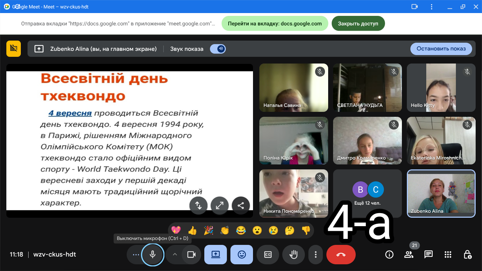This screenshot has width=482, height=271.
Task: Open host controls lock icon
Action: tap(468, 254)
